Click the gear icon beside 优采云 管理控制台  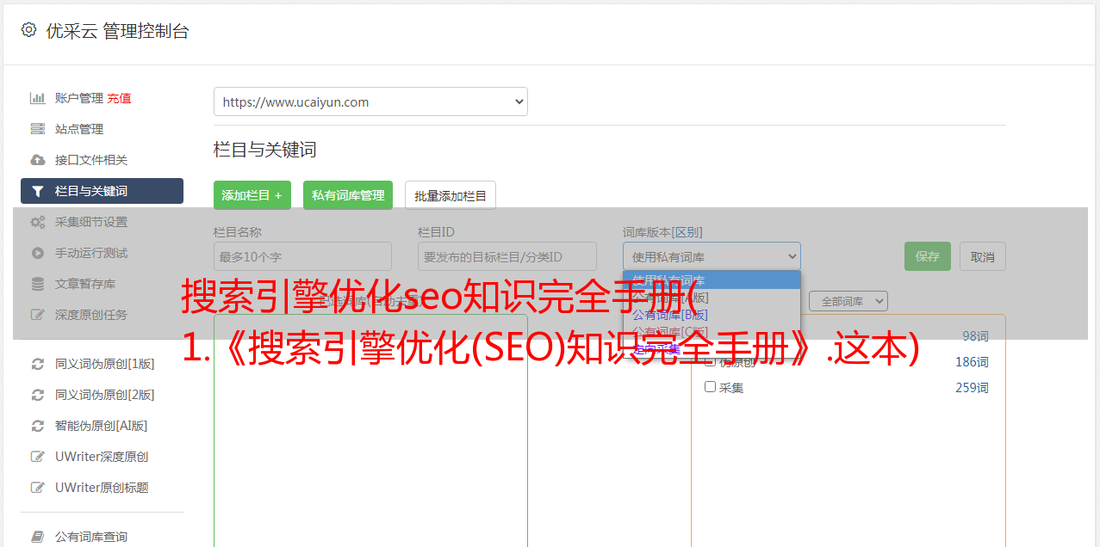point(28,30)
